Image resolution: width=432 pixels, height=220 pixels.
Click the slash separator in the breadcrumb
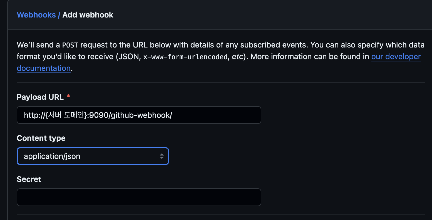click(59, 15)
